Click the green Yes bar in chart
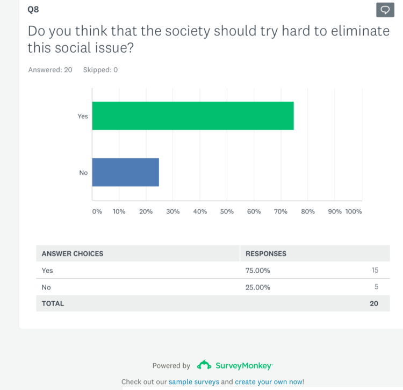The image size is (403, 390). [x=193, y=116]
